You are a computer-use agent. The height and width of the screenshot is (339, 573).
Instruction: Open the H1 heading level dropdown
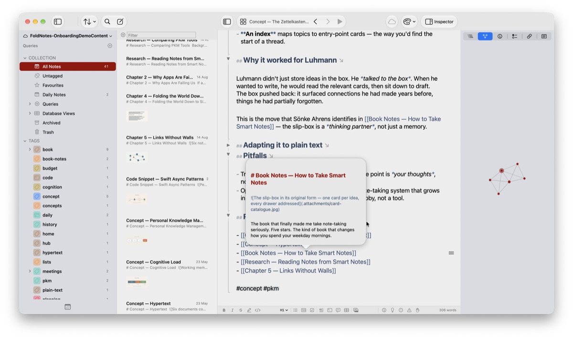coord(284,310)
